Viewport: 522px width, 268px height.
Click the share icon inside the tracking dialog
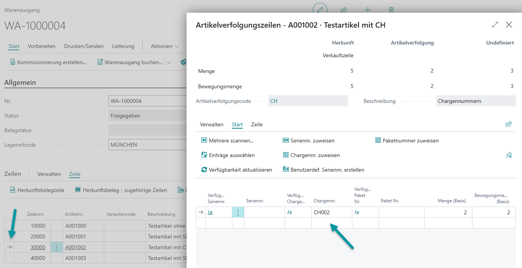[x=509, y=124]
